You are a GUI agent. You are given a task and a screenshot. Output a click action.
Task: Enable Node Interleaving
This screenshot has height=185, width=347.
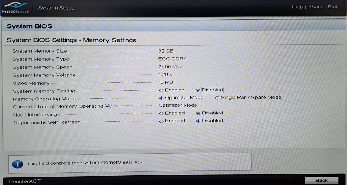161,114
